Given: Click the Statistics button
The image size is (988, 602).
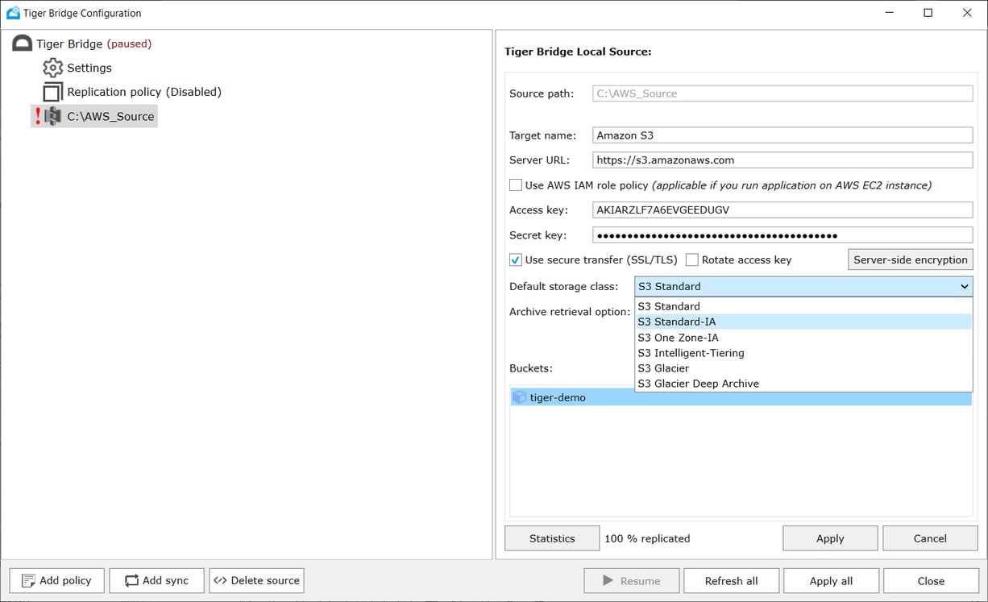Looking at the screenshot, I should click(x=551, y=538).
